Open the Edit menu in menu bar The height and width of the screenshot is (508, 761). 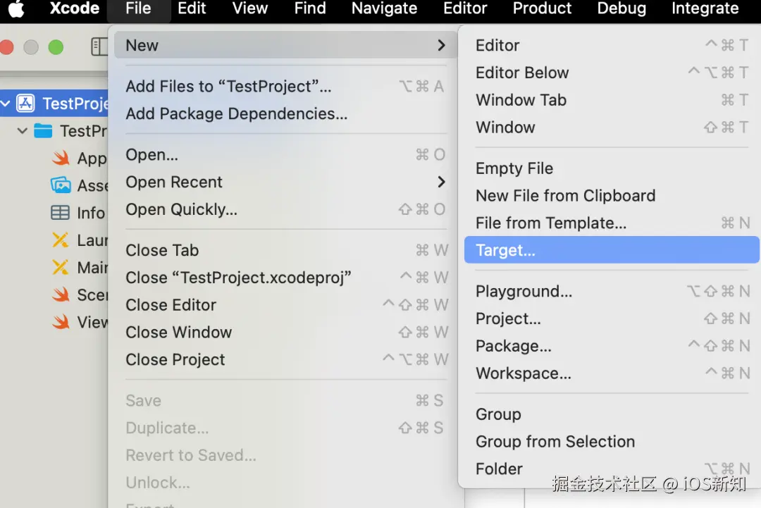tap(192, 9)
